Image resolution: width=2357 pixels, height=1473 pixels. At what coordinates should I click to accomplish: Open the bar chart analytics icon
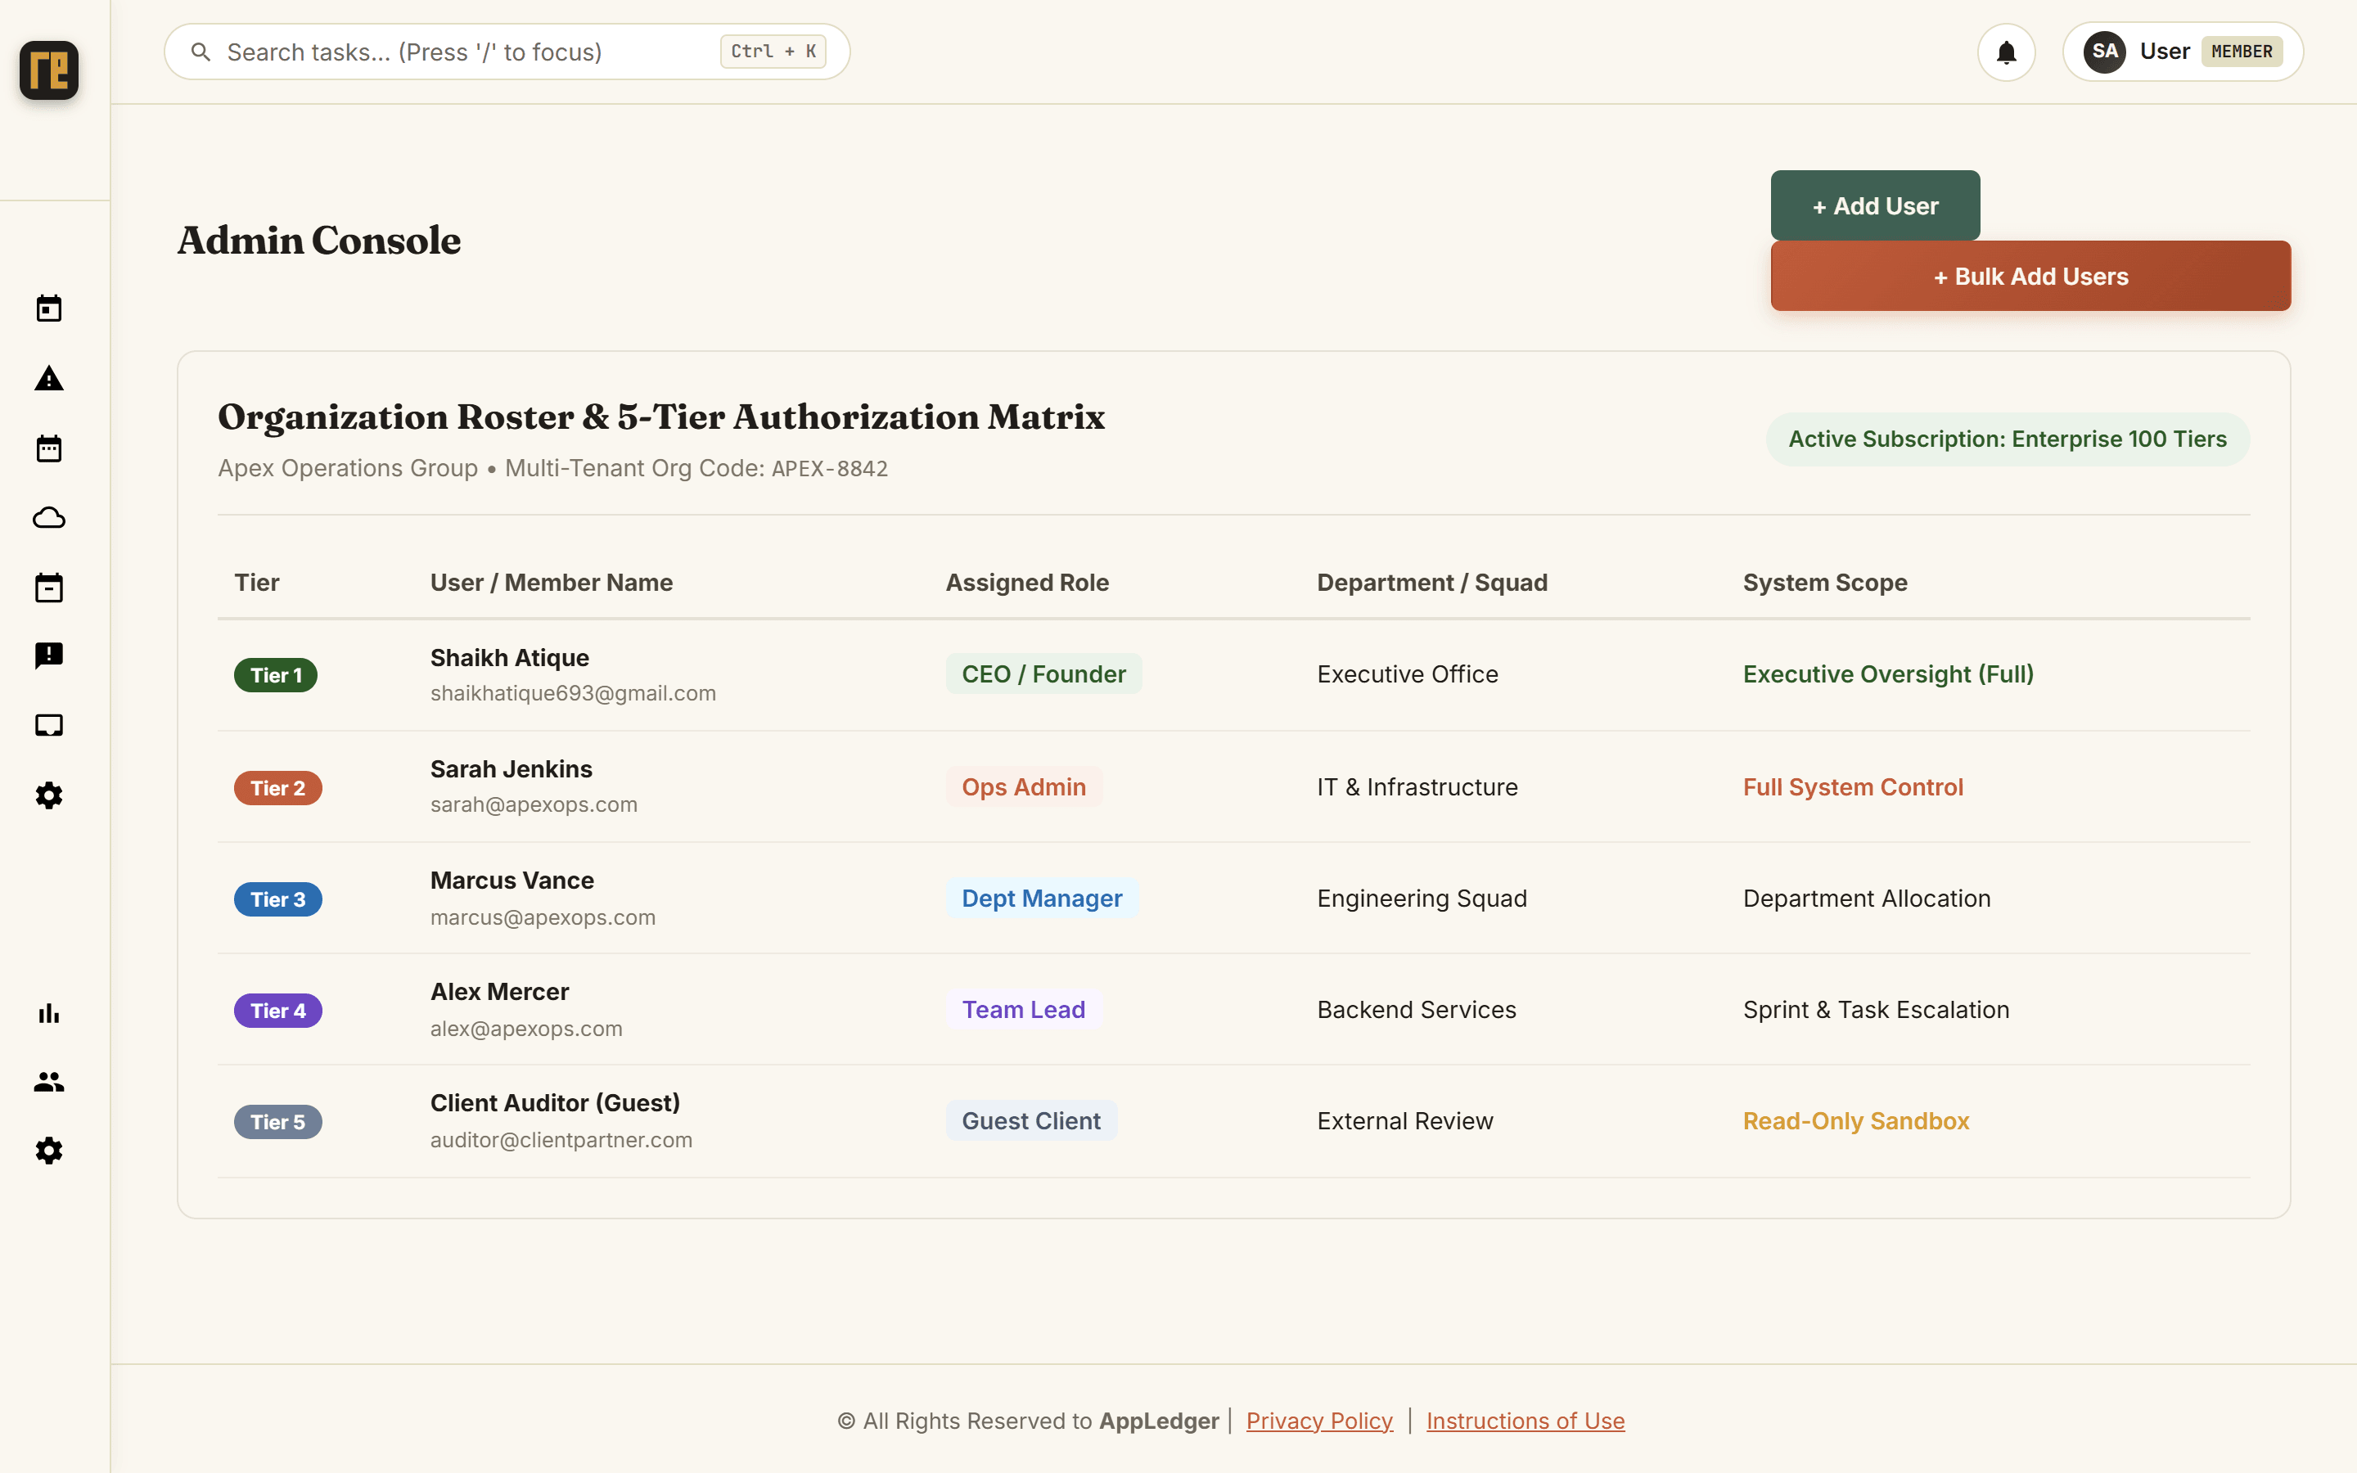click(x=49, y=1013)
